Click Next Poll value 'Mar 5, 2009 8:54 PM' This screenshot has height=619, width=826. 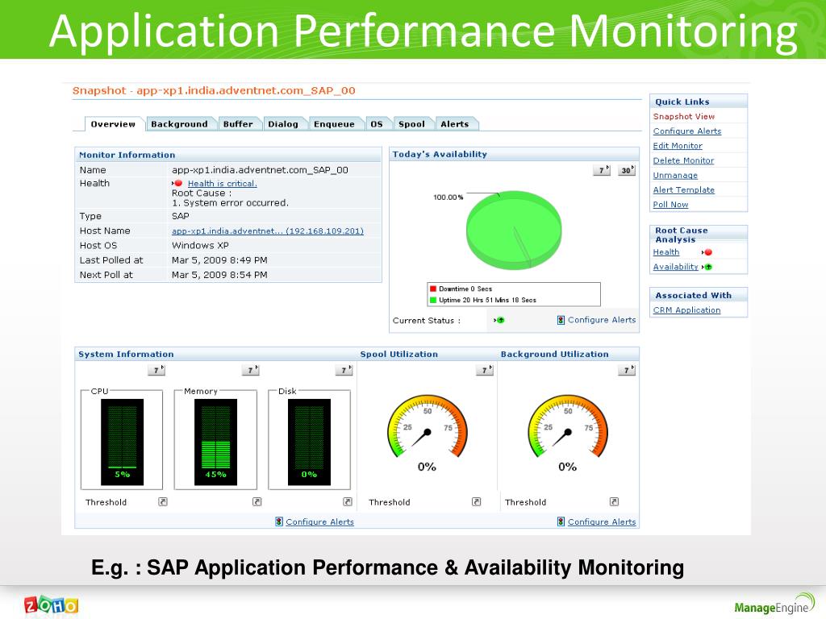pos(219,275)
